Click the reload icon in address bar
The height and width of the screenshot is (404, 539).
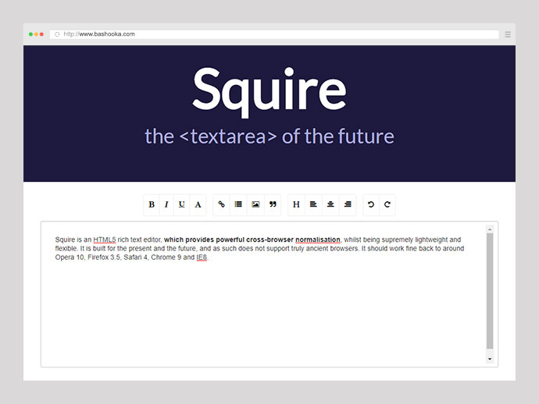[57, 34]
